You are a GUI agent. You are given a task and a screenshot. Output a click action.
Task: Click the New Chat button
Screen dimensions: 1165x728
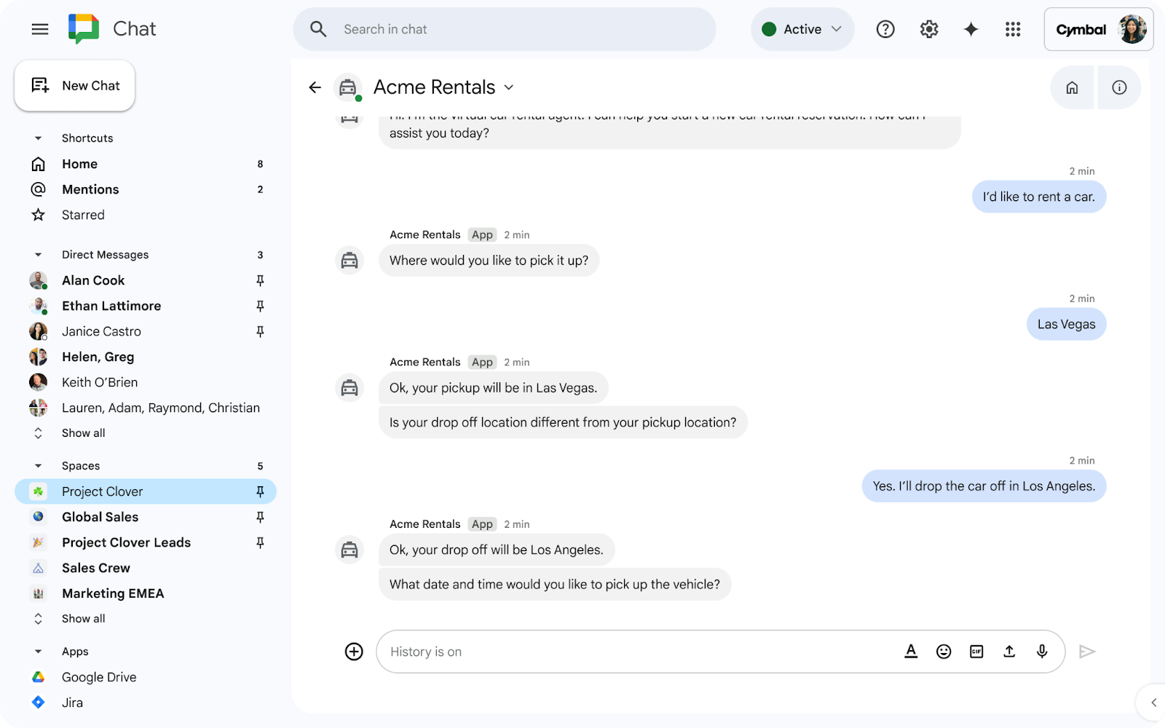pos(75,86)
